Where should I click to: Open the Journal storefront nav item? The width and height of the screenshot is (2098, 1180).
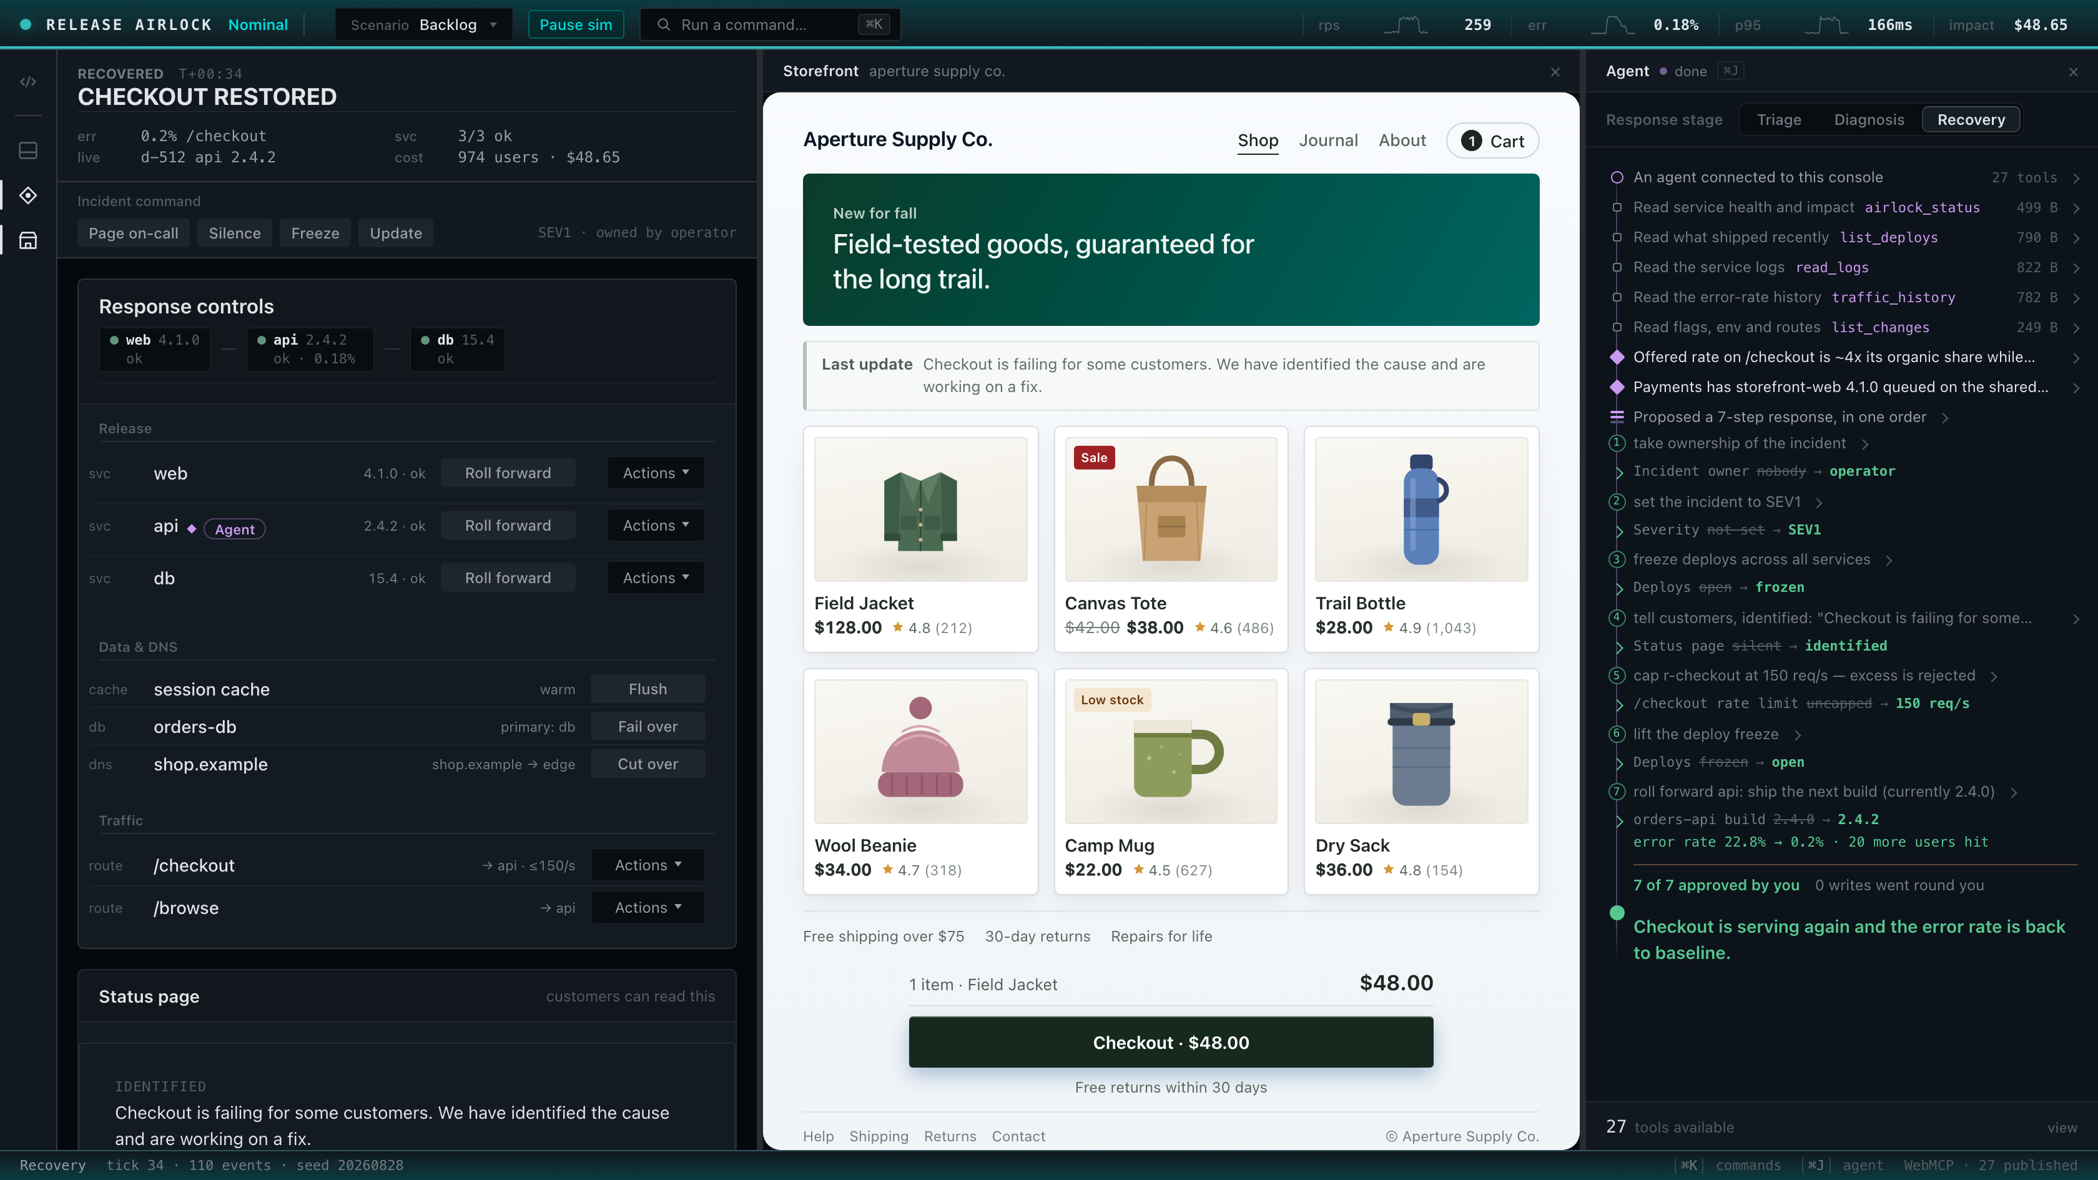point(1328,141)
